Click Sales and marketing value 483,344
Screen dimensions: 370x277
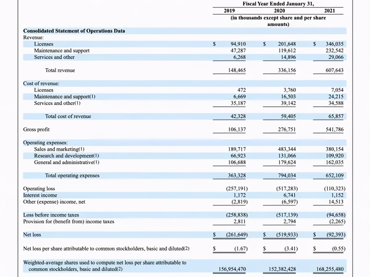click(287, 149)
